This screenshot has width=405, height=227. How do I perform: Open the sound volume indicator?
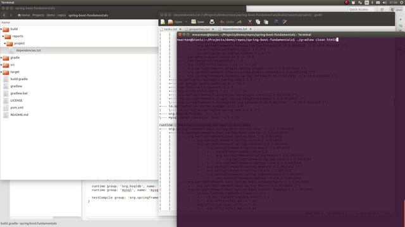(384, 3)
